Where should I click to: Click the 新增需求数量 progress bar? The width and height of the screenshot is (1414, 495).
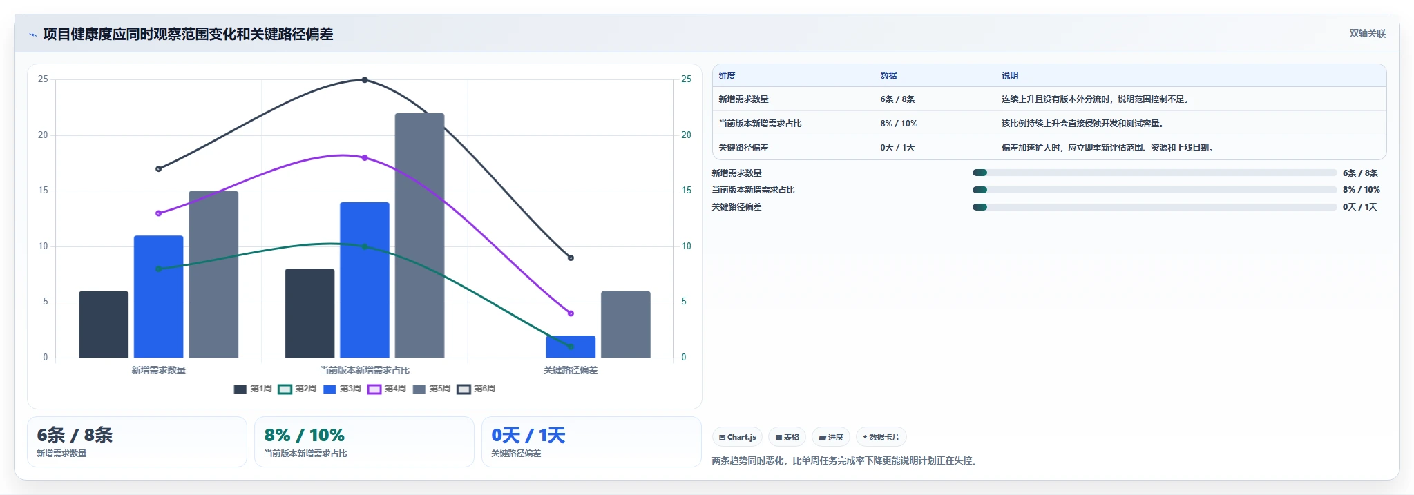click(x=1154, y=173)
